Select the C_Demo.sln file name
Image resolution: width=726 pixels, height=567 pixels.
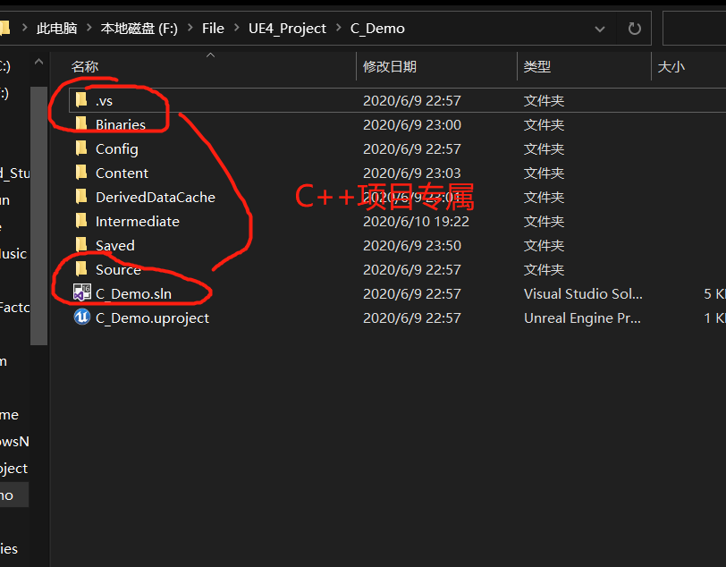pyautogui.click(x=133, y=293)
